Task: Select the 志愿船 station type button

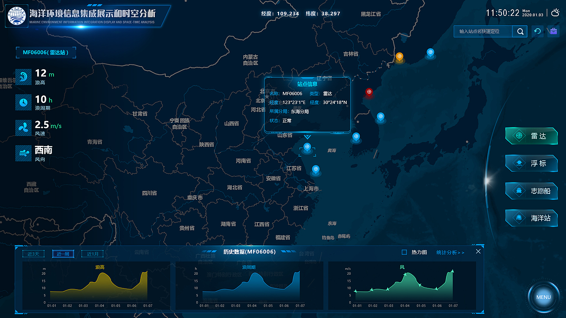Action: pos(532,191)
